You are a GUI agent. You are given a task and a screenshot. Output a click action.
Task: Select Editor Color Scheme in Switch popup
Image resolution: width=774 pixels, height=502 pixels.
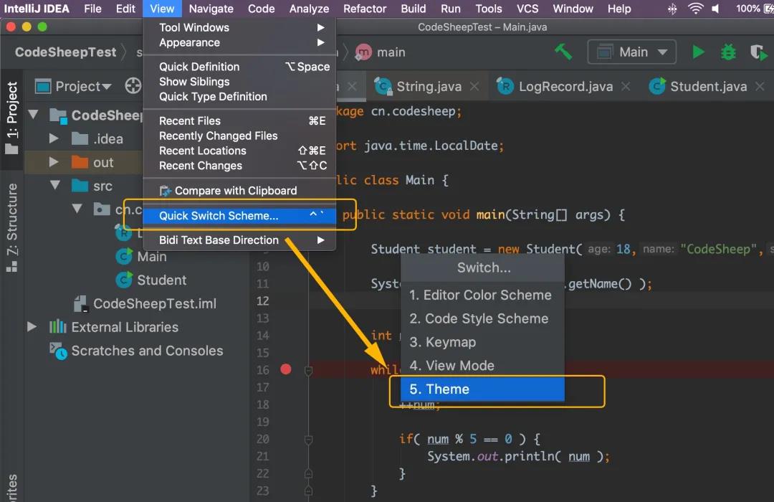[482, 295]
